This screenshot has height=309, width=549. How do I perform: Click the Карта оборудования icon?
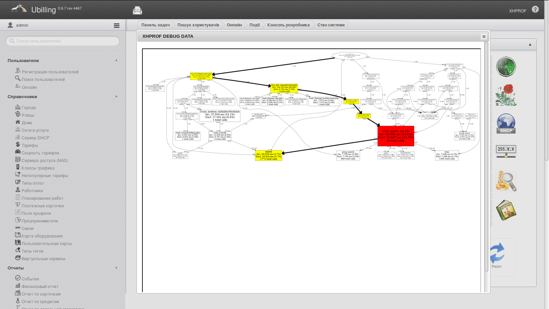coord(18,235)
